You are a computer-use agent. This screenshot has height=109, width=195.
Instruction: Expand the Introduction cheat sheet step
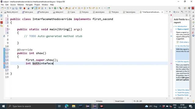176,26
